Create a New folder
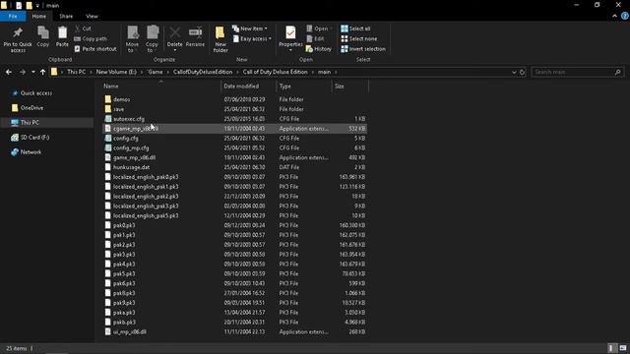 [220, 39]
